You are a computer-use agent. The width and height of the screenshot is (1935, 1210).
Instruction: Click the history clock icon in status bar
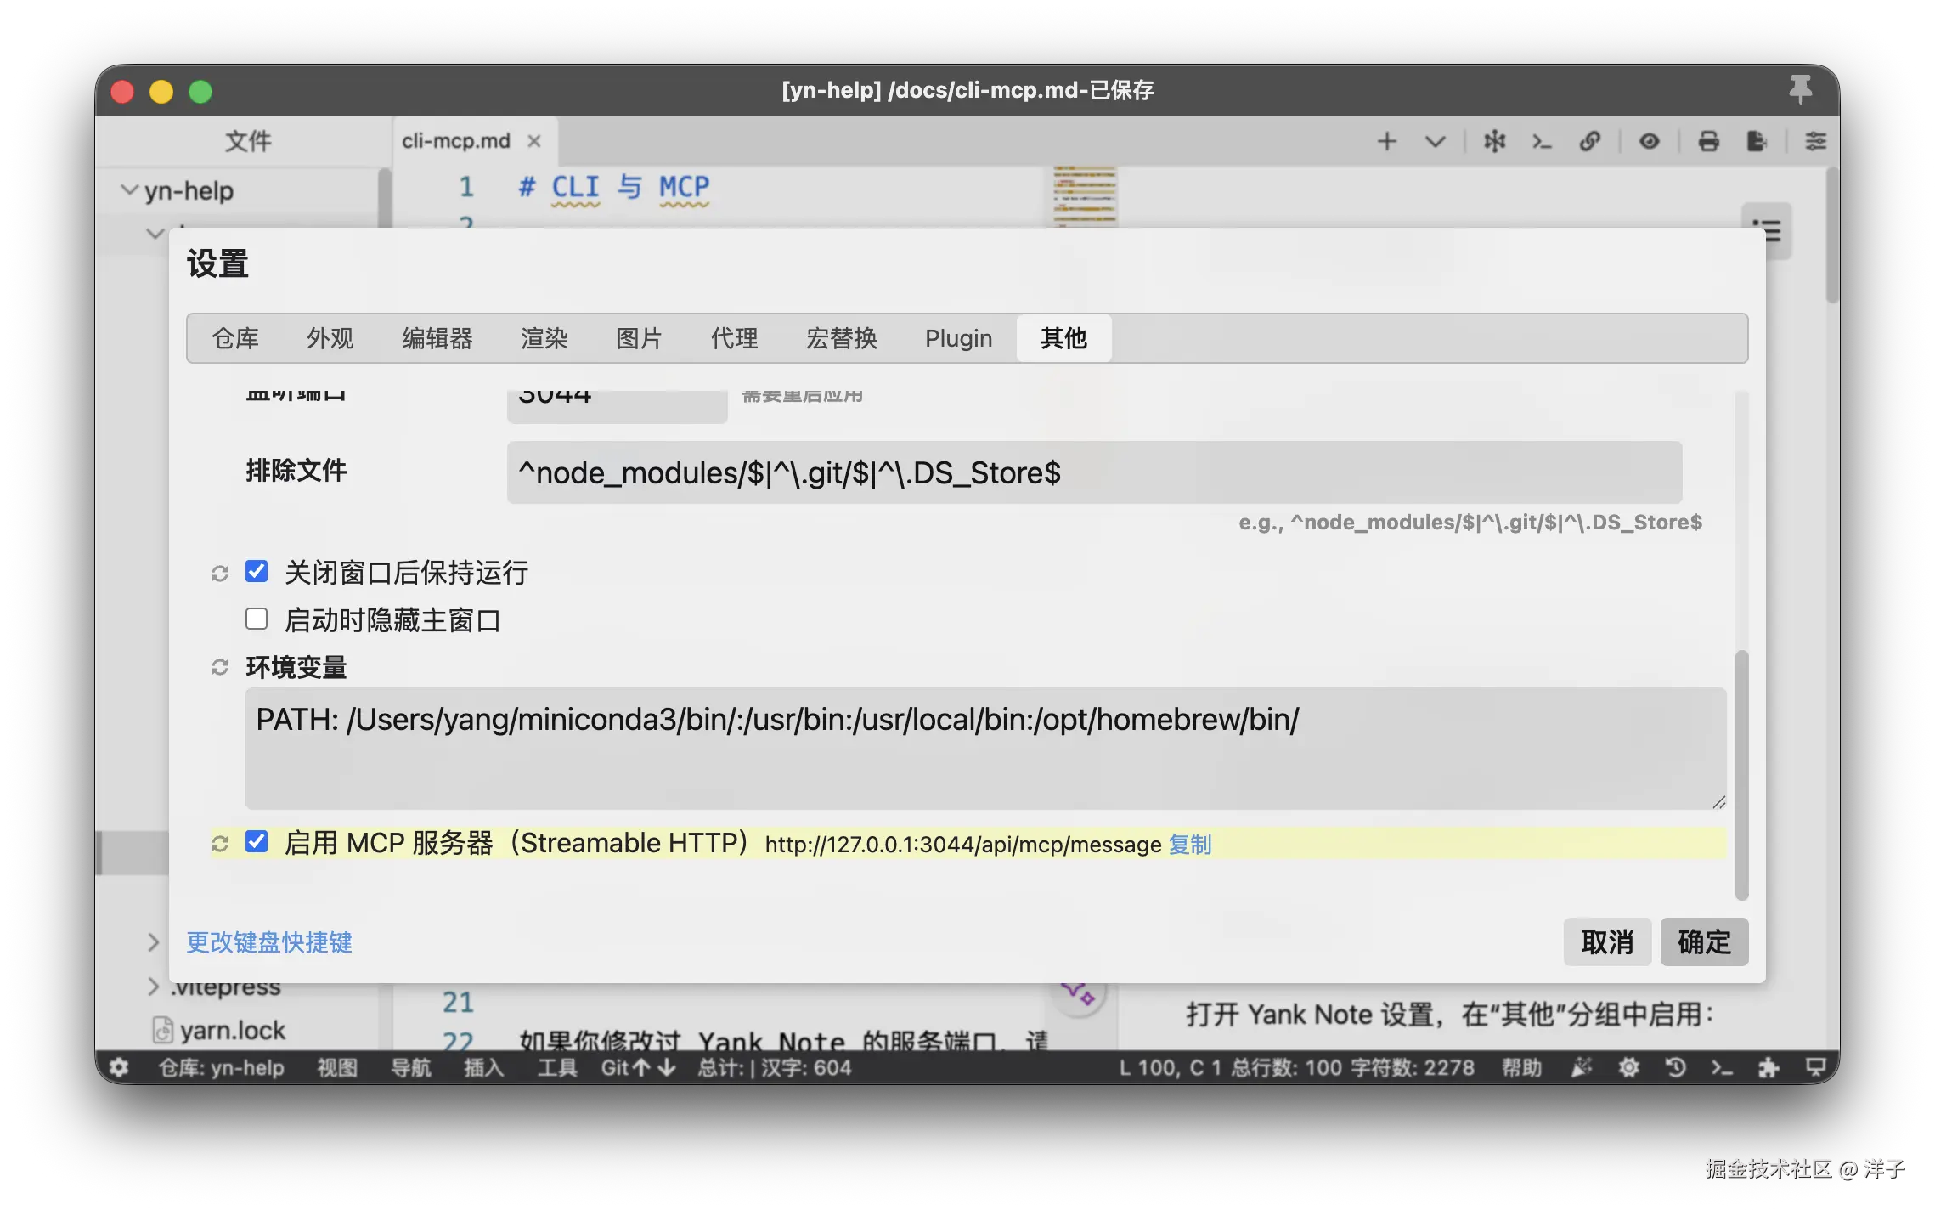tap(1675, 1067)
